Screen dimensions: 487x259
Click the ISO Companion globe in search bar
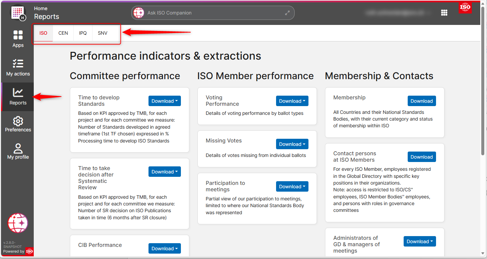(139, 13)
